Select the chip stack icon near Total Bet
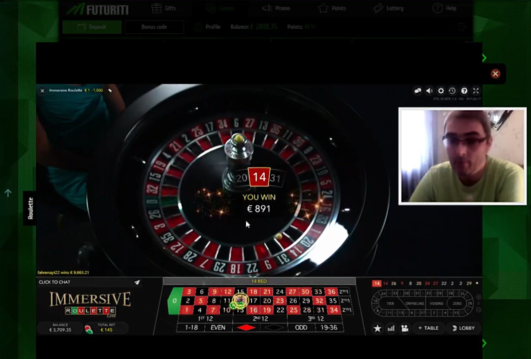531x359 pixels. pos(88,330)
